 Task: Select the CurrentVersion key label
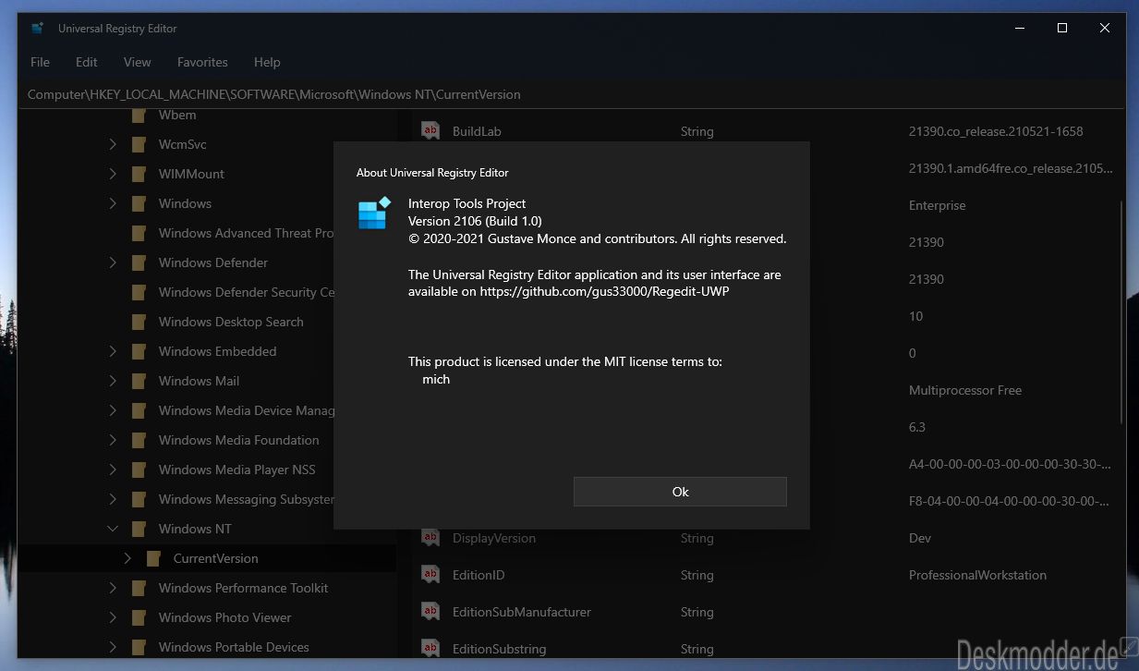point(215,558)
